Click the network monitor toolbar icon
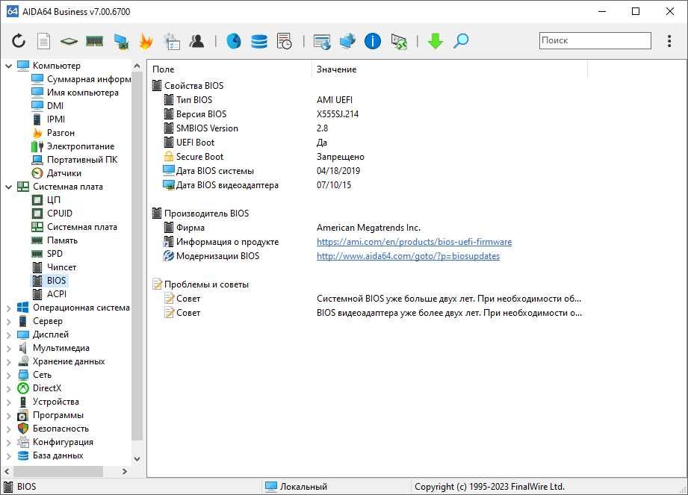688x495 pixels. 121,41
